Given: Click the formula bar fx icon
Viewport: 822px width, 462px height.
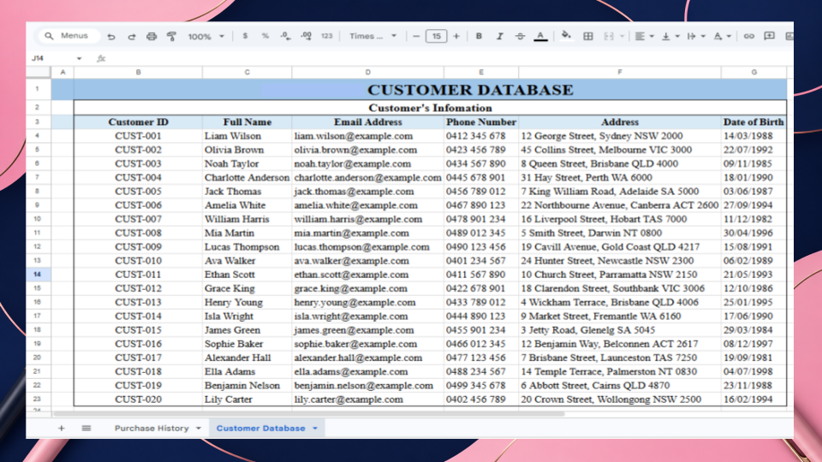Looking at the screenshot, I should [101, 58].
